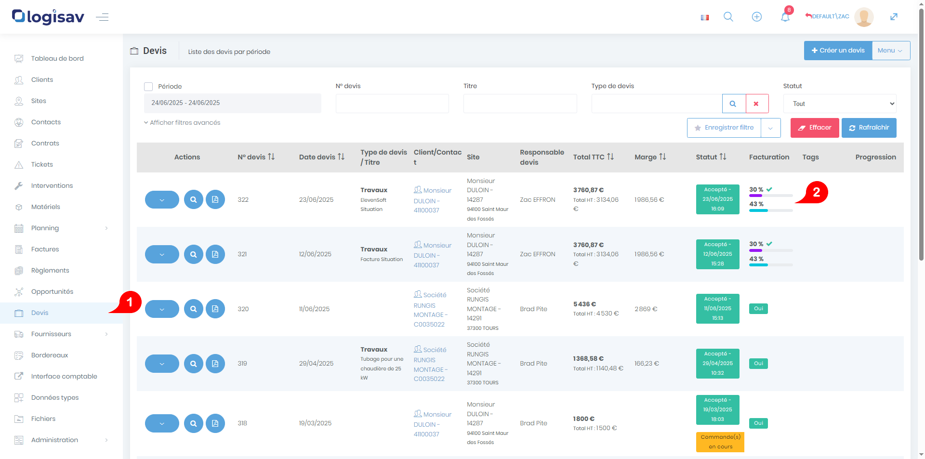Open the French flag language selector
The image size is (925, 459).
coord(705,17)
